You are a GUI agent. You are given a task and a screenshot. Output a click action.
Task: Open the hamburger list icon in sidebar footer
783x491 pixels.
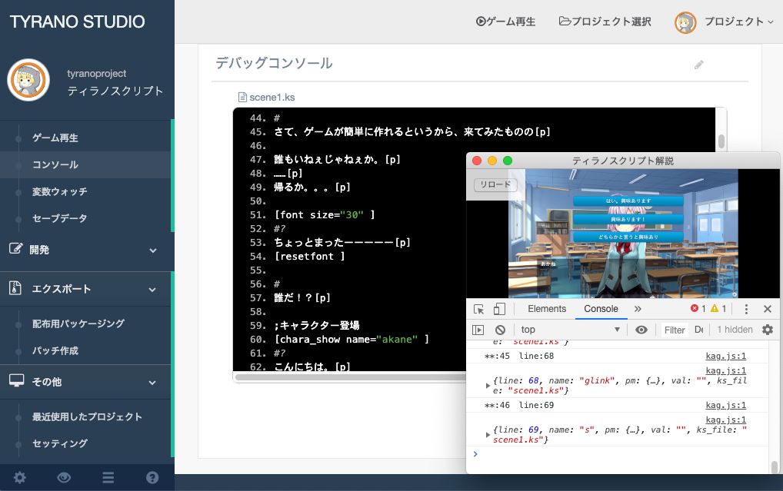tap(108, 477)
